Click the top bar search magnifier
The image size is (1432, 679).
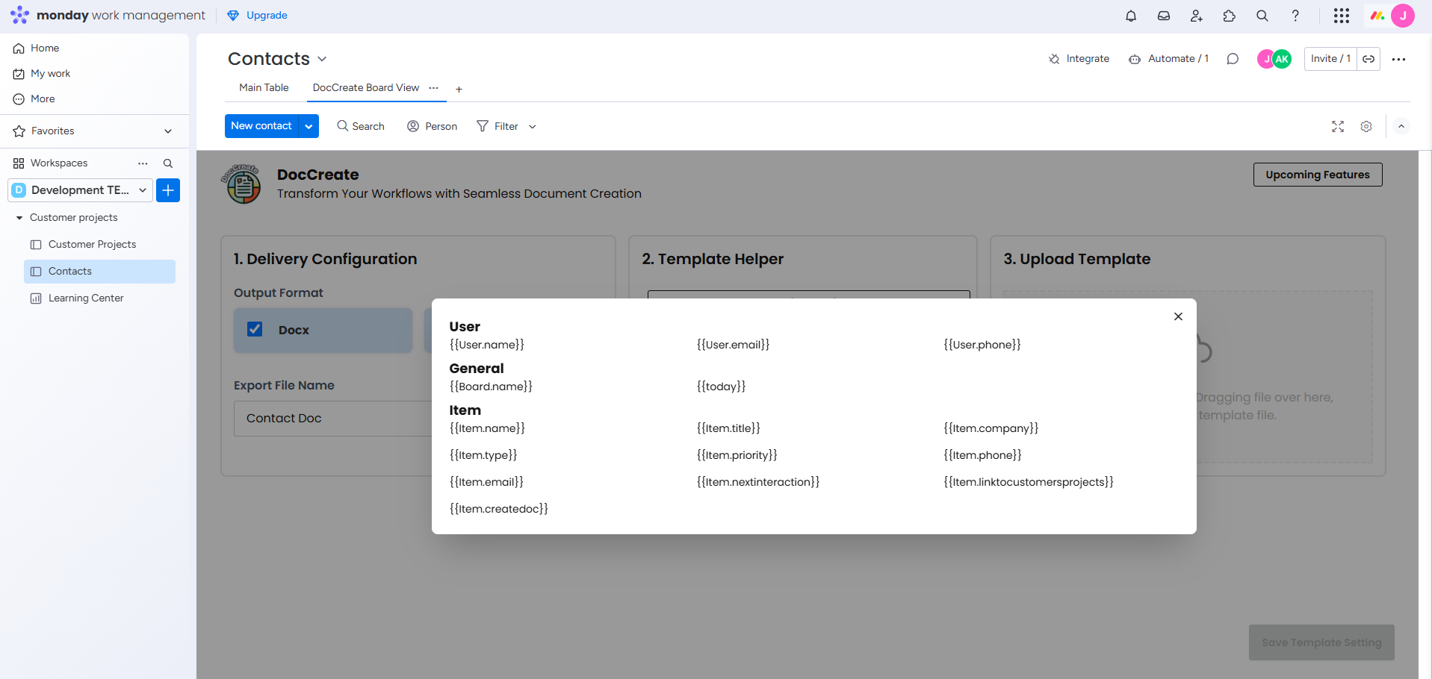tap(1262, 16)
